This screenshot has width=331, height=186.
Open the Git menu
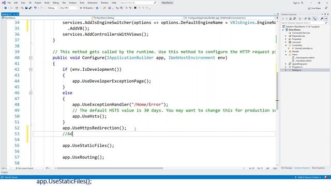click(30, 3)
